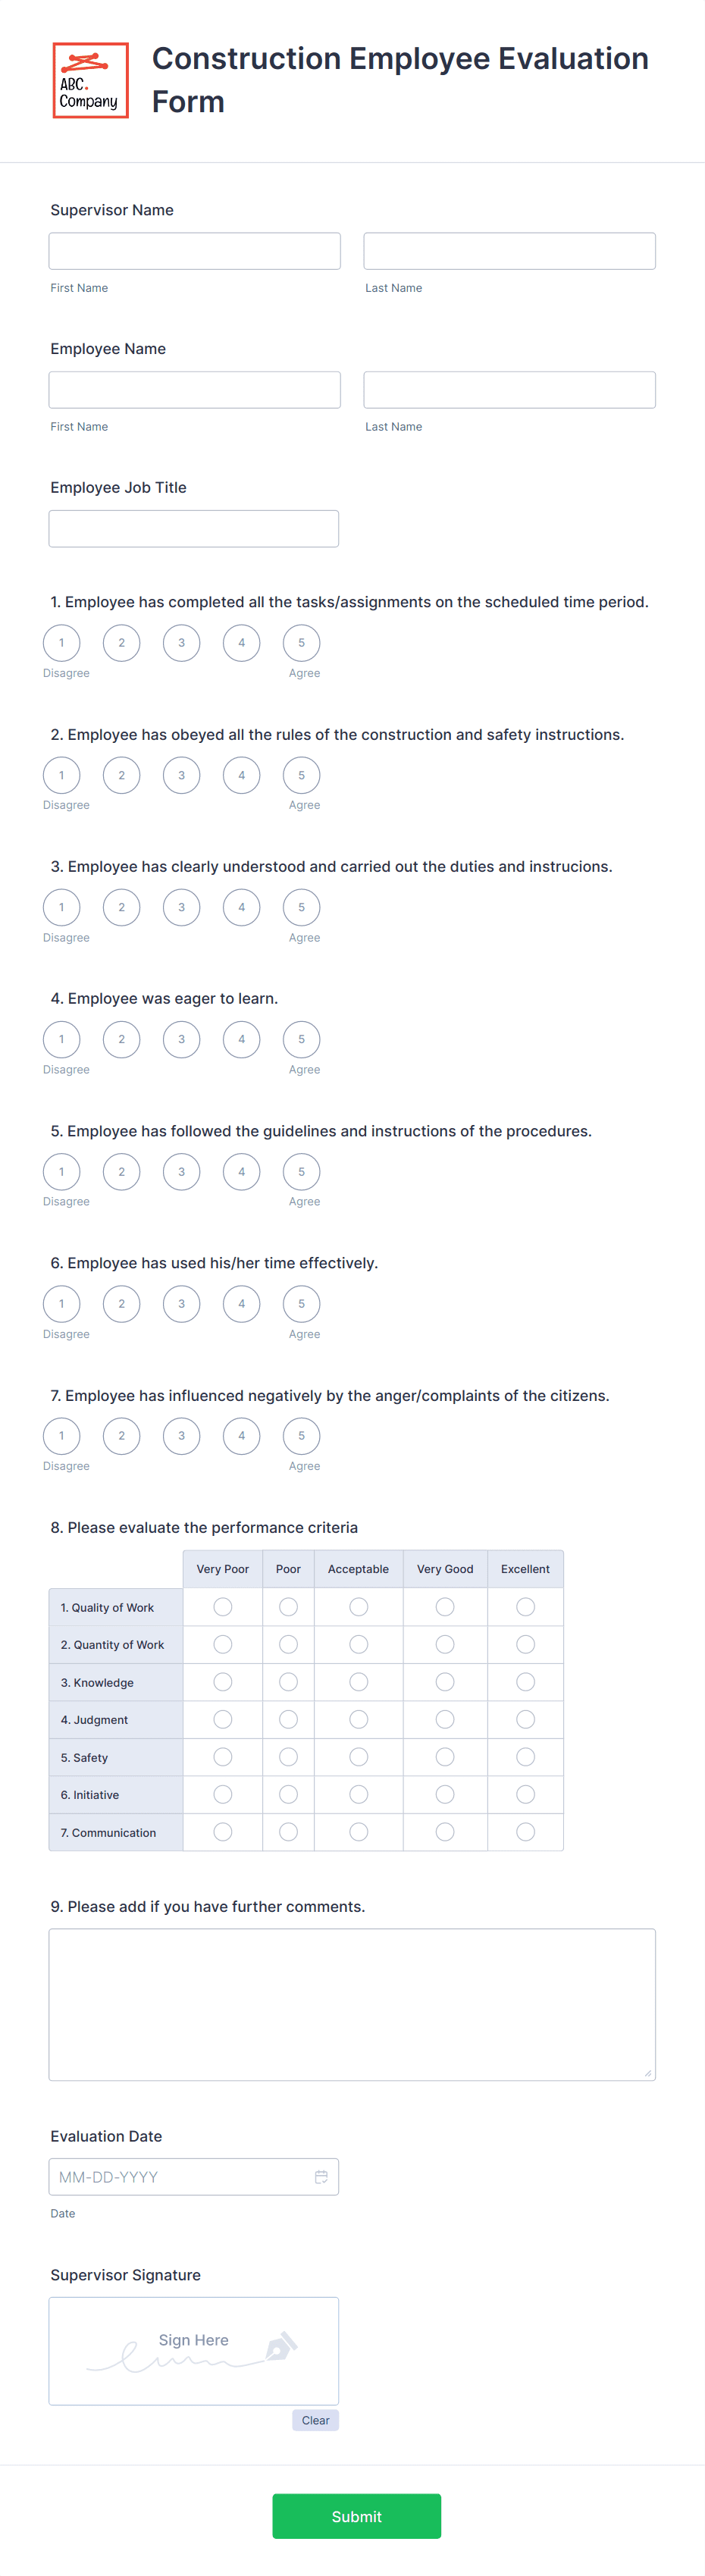Mark Safety as Very Good
705x2576 pixels.
click(x=445, y=1757)
